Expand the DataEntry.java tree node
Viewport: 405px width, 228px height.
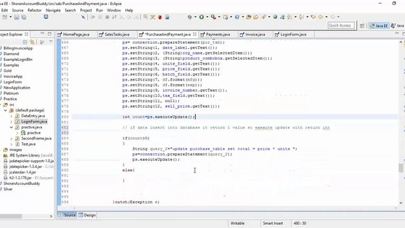pos(11,116)
